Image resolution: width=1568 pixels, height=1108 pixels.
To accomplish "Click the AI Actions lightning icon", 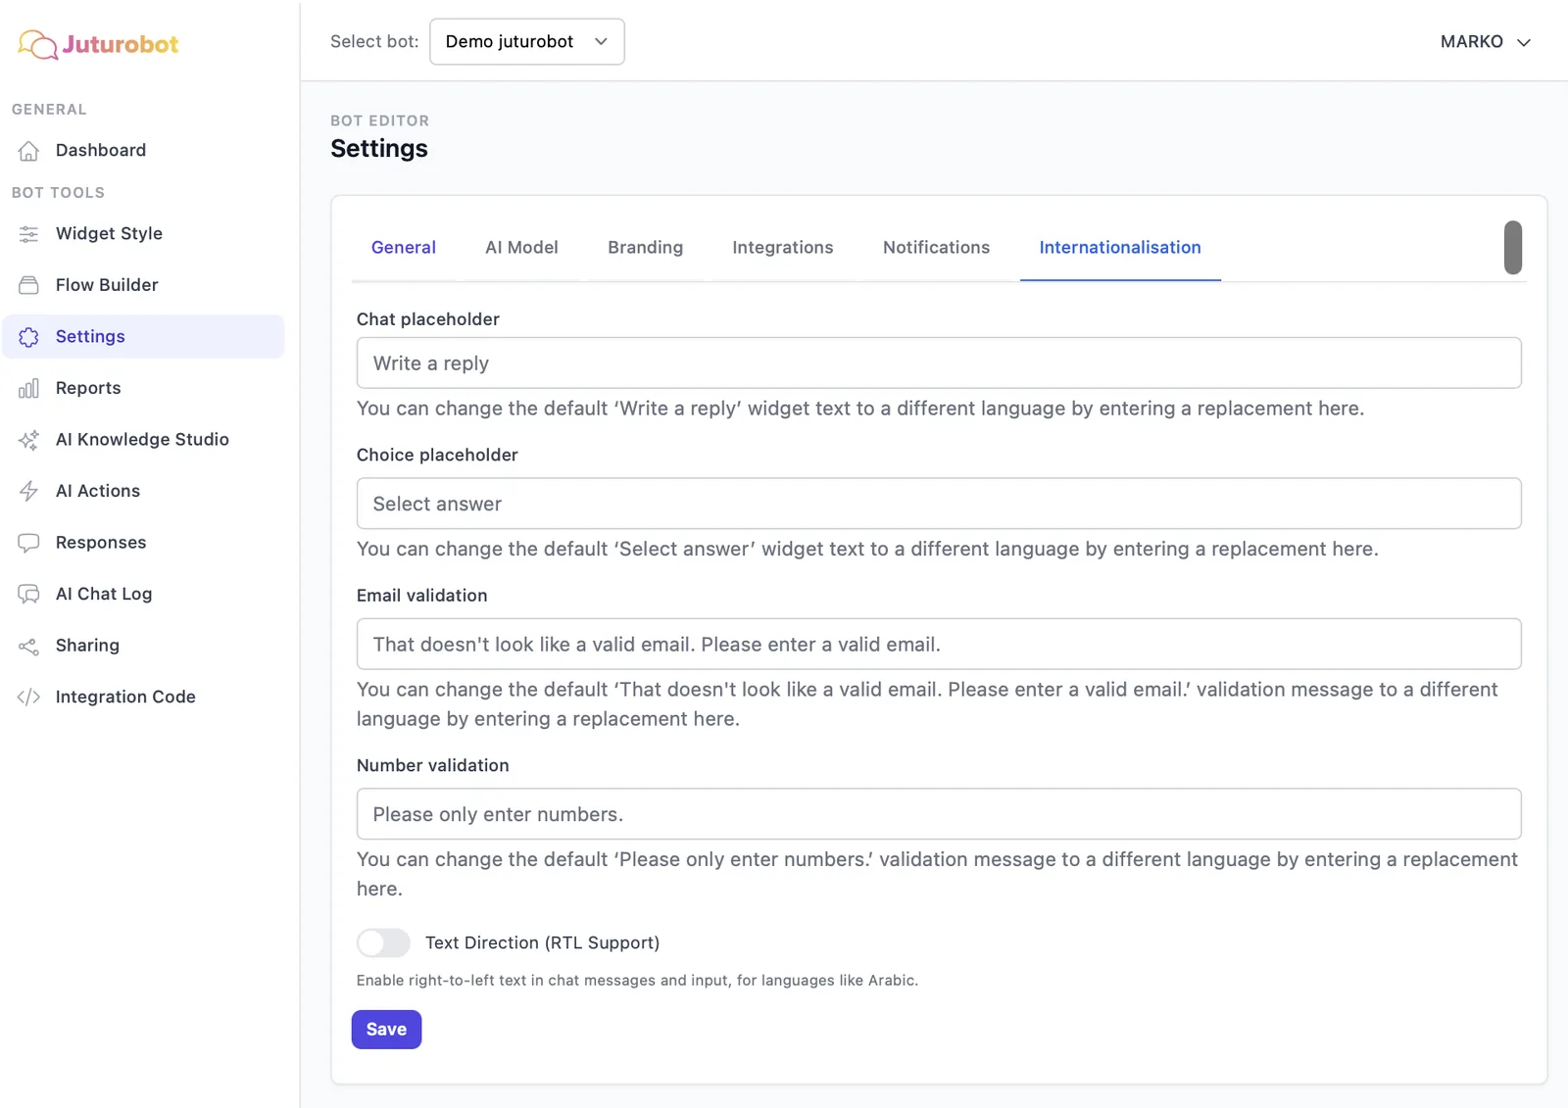I will click(x=28, y=491).
